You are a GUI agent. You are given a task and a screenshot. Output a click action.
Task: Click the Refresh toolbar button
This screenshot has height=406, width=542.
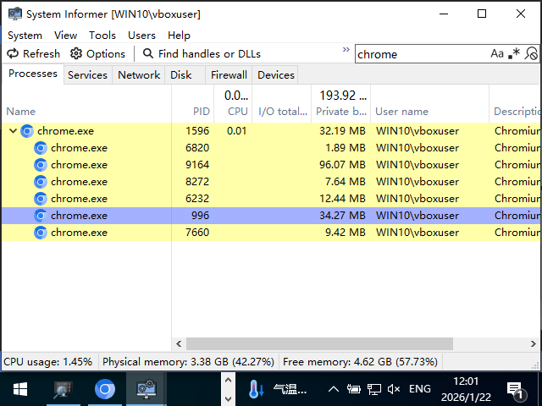click(33, 54)
